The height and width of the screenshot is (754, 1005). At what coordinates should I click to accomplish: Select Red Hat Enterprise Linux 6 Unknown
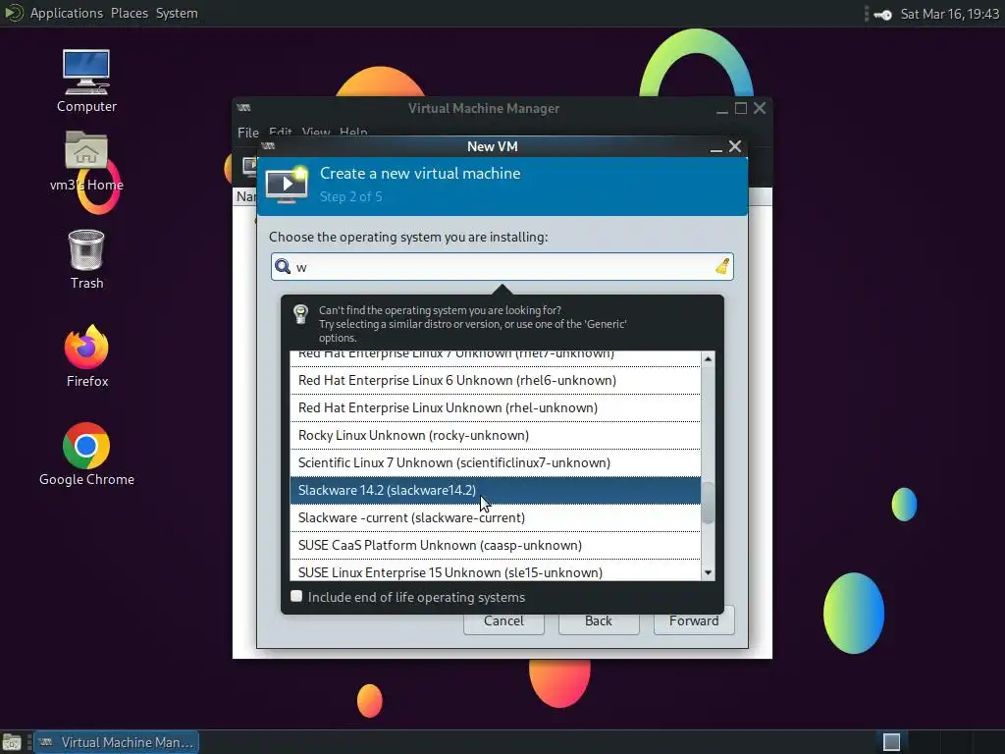point(496,380)
